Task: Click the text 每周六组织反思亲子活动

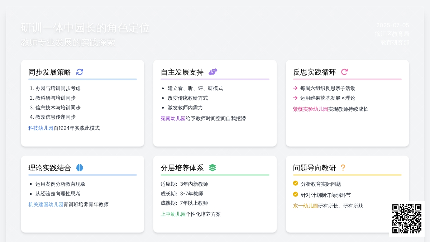Action: 328,88
